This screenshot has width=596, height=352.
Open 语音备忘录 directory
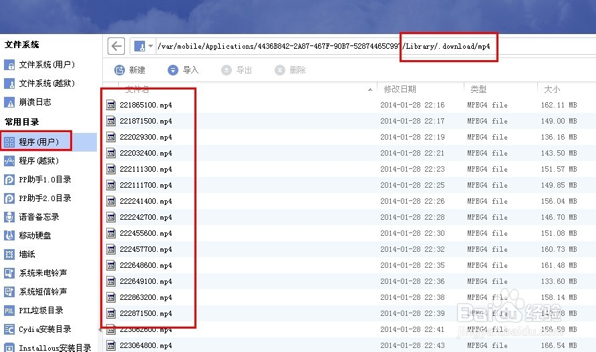32,216
